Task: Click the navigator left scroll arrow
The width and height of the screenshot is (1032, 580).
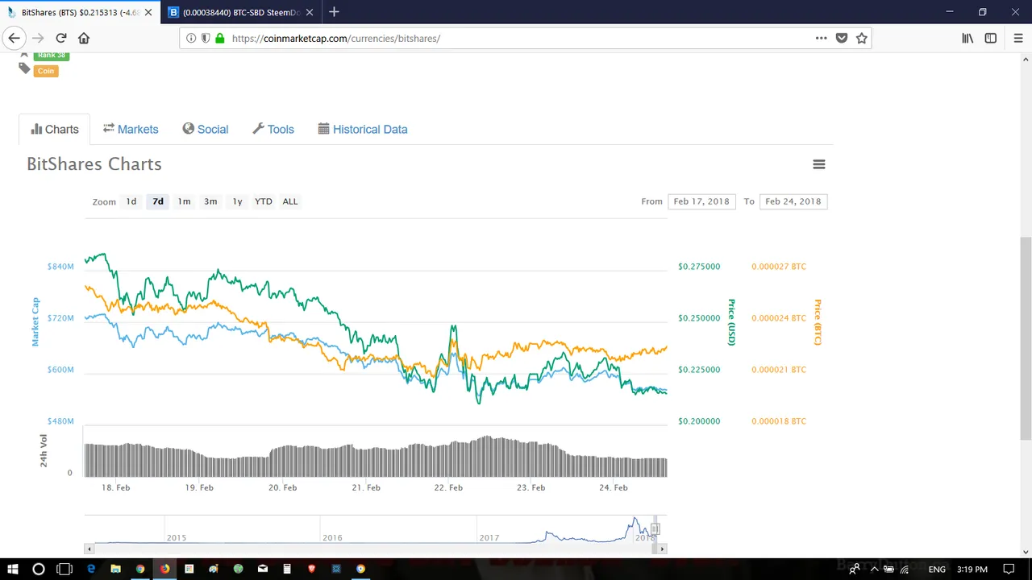Action: (89, 549)
